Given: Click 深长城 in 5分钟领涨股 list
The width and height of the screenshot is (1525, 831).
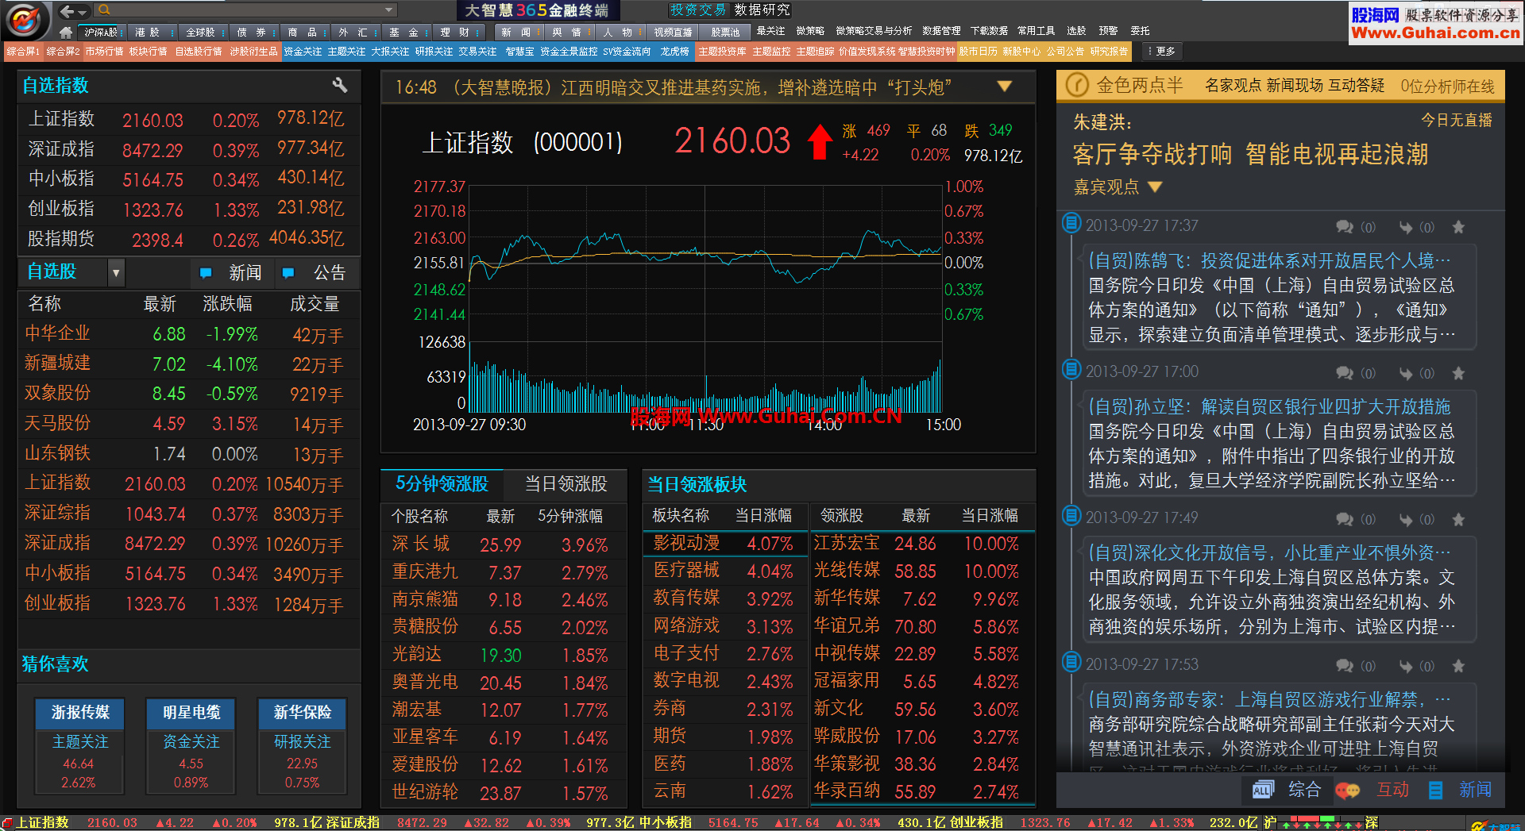Looking at the screenshot, I should (x=421, y=544).
